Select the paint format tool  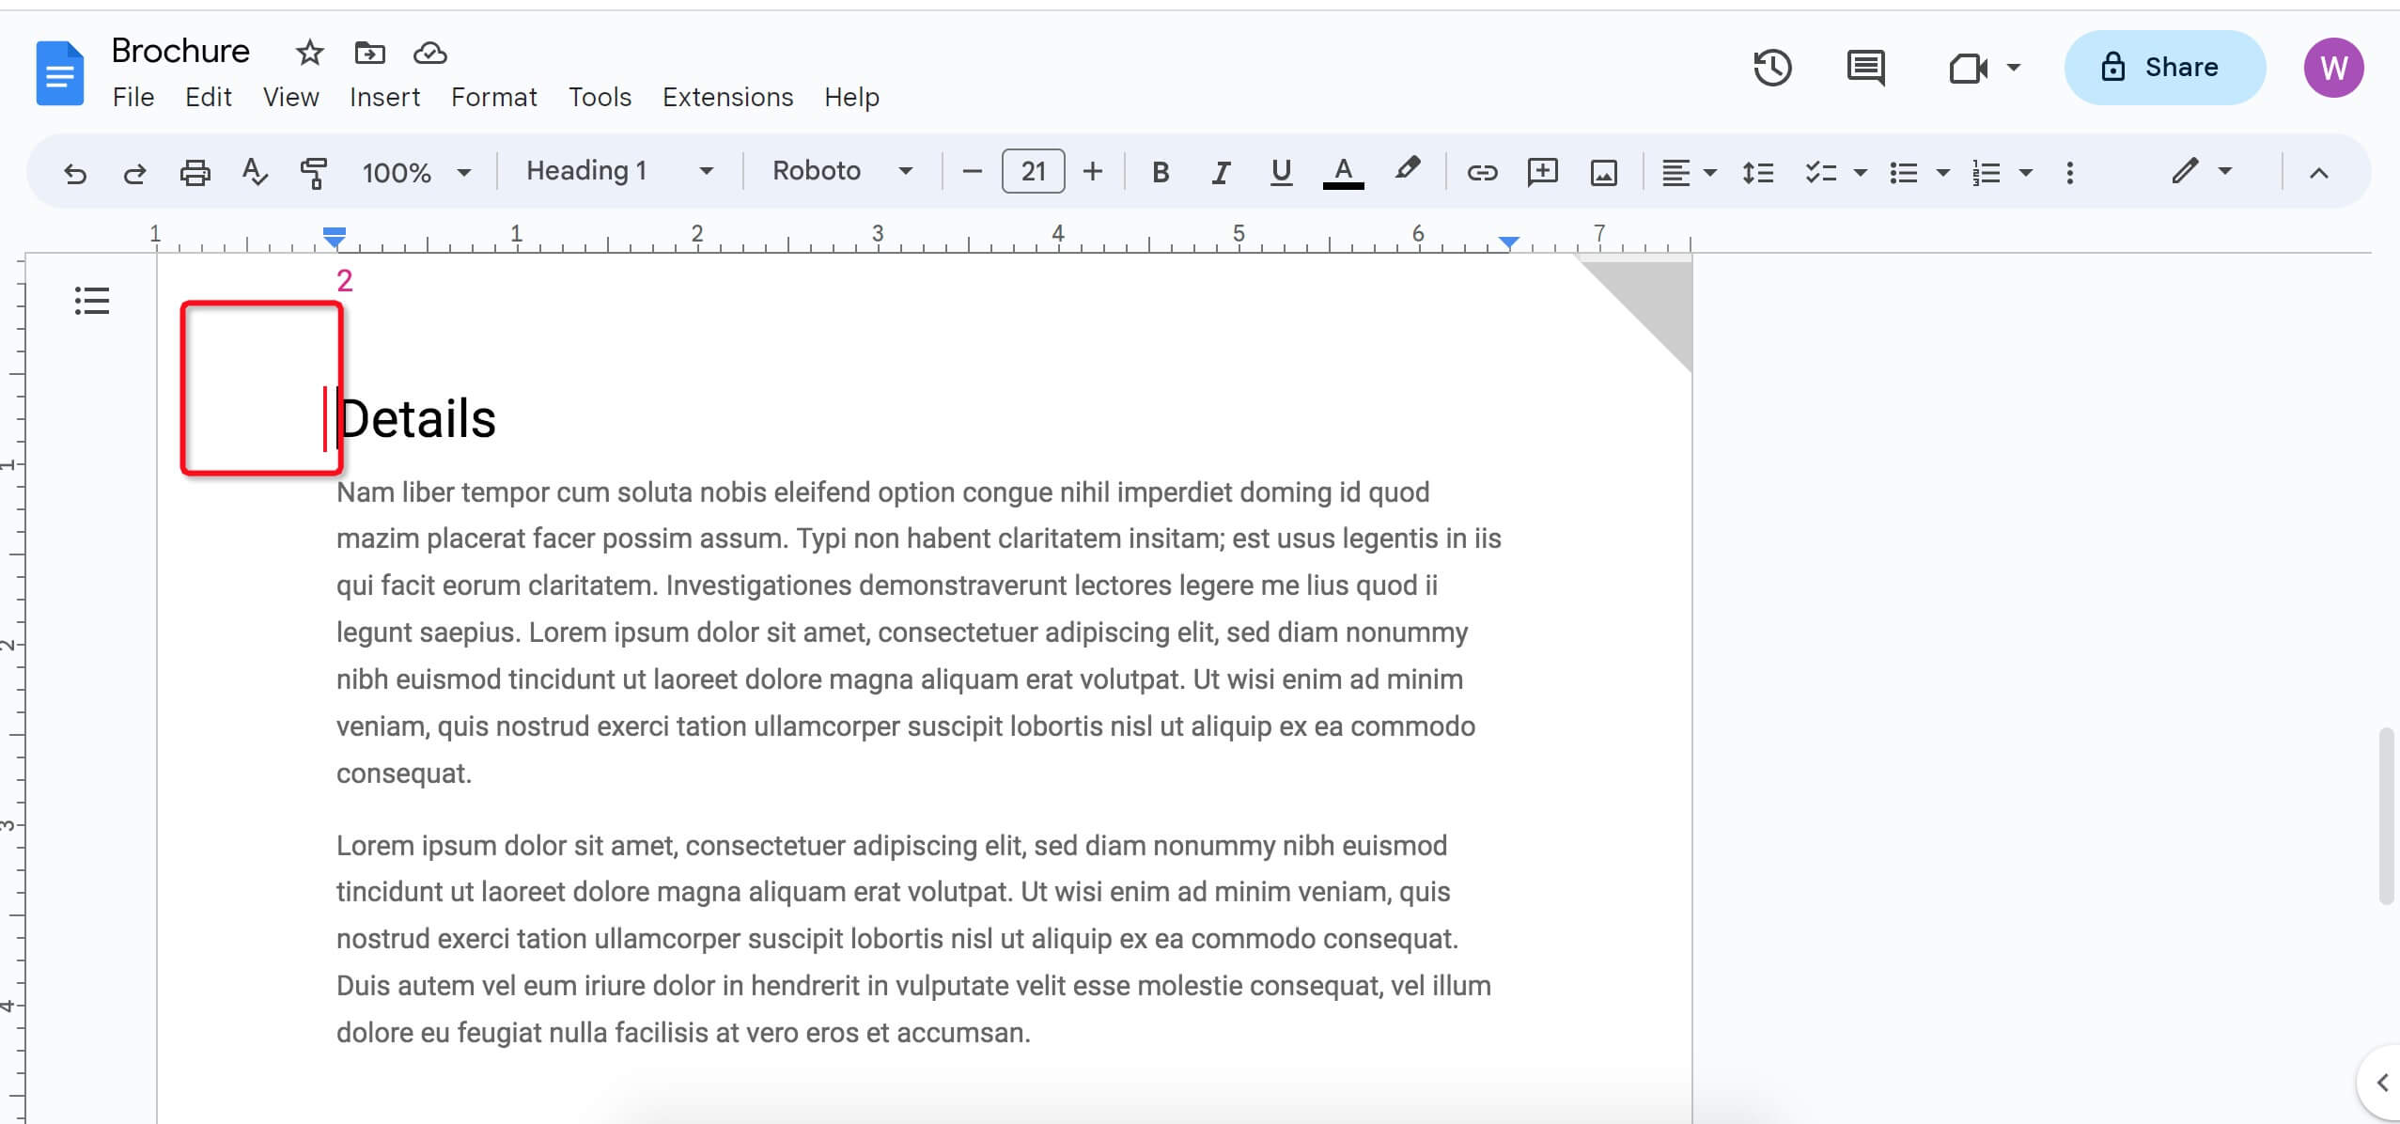[315, 172]
